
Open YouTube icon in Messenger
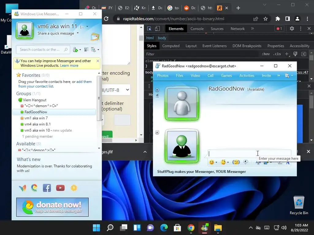(x=60, y=188)
